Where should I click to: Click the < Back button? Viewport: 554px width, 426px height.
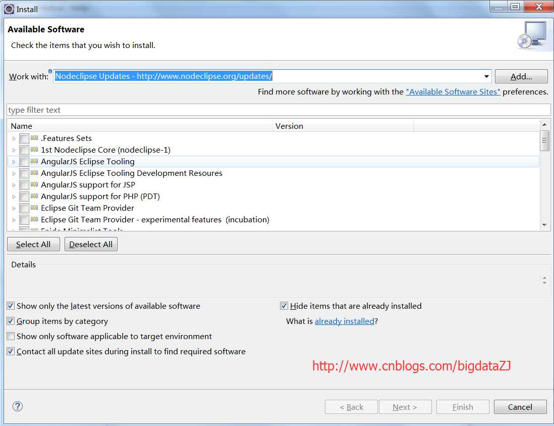pyautogui.click(x=351, y=407)
